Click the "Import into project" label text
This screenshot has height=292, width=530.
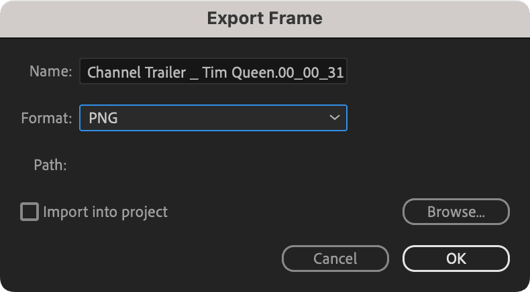(105, 212)
